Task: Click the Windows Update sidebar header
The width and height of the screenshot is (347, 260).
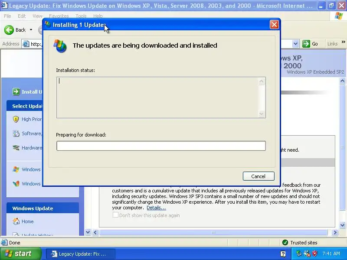Action: [43, 208]
